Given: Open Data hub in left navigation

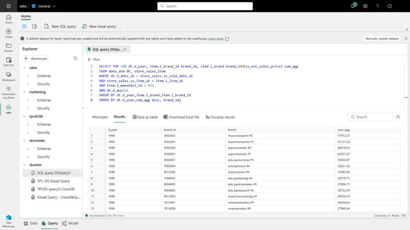Looking at the screenshot, I should [9, 62].
